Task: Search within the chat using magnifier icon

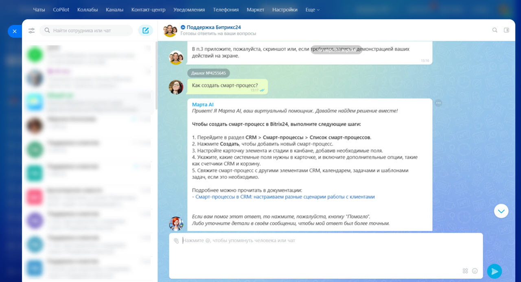Action: coord(495,30)
